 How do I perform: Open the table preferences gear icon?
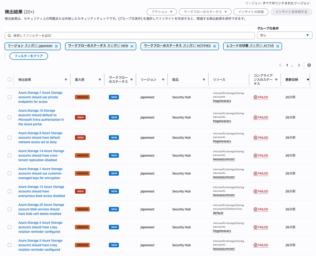point(309,65)
